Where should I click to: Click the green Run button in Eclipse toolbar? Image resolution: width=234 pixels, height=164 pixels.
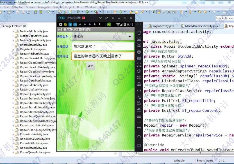[x=87, y=12]
